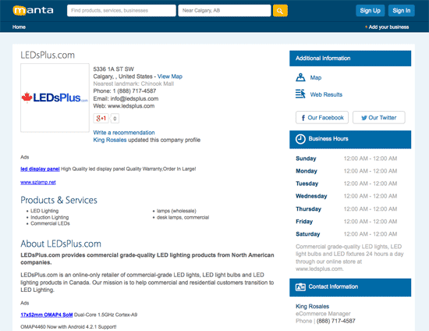
Task: Click the led display panel ad link
Action: pyautogui.click(x=40, y=169)
